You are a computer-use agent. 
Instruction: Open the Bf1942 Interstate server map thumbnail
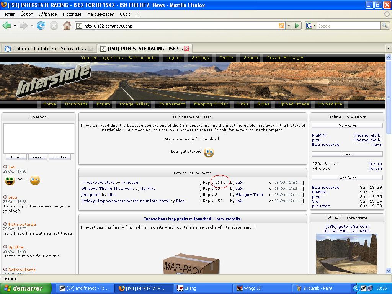[x=347, y=254]
